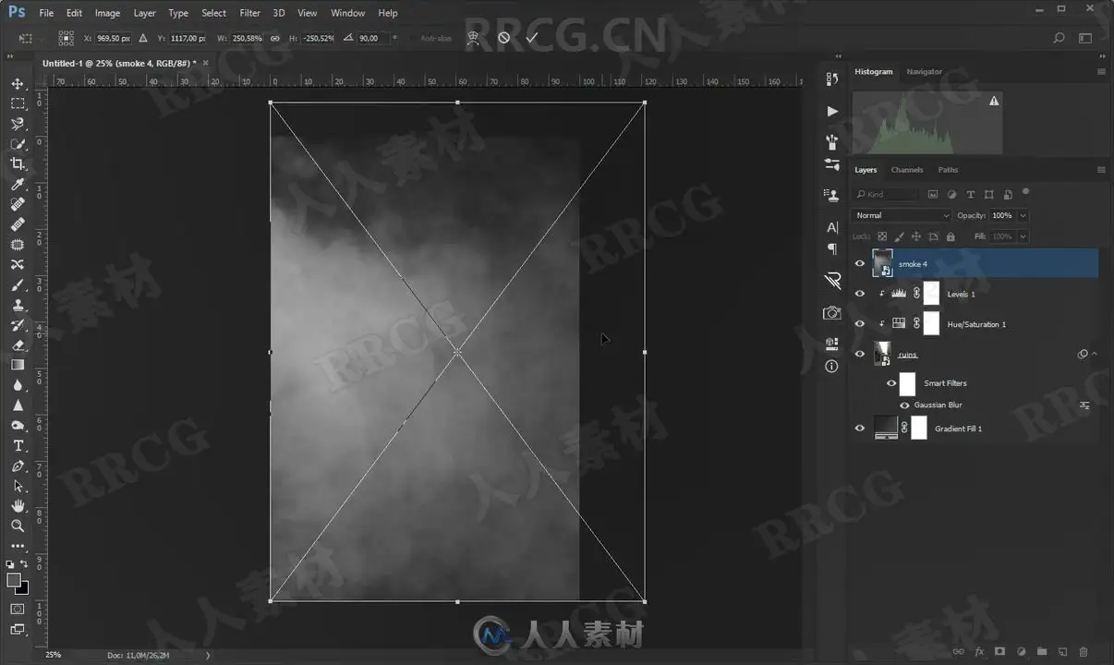Select the Zoom tool
The image size is (1114, 665).
coord(18,526)
